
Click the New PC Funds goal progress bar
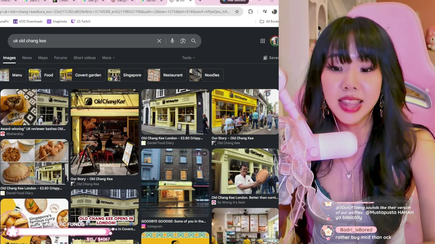[59, 232]
